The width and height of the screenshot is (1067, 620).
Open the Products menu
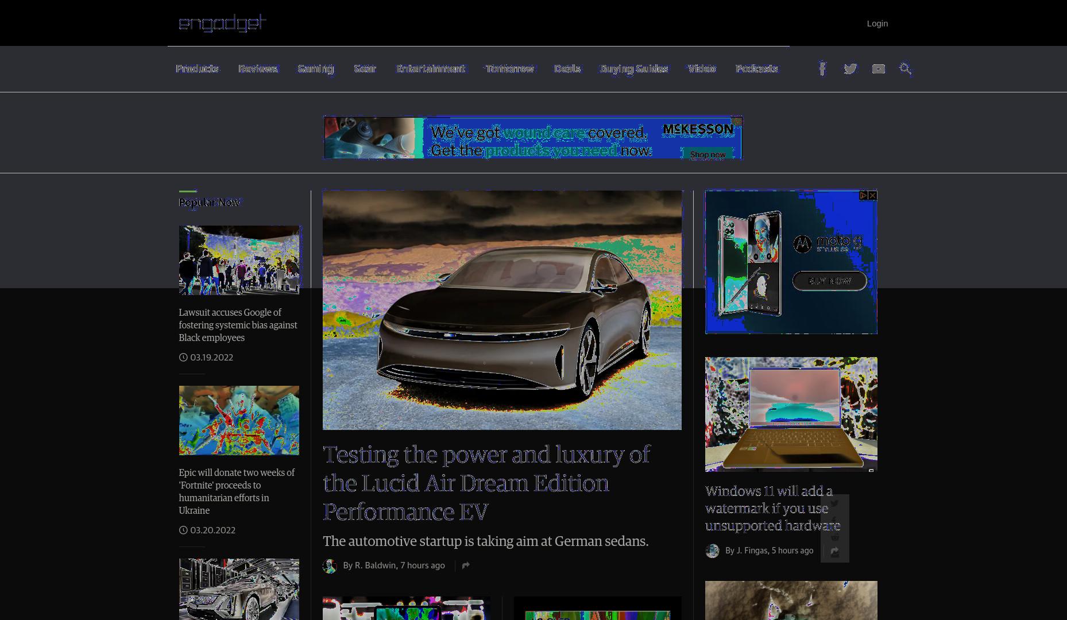(x=197, y=69)
